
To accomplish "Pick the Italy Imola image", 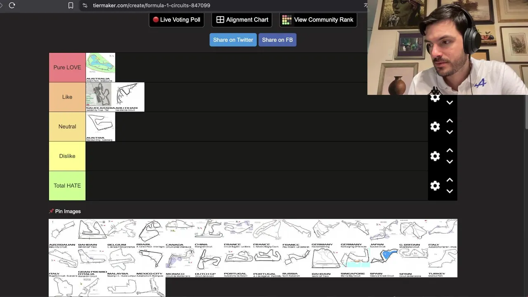I will point(443,233).
